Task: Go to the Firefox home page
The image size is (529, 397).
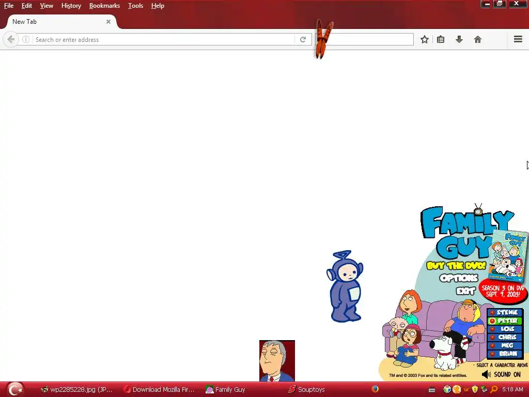Action: 478,39
